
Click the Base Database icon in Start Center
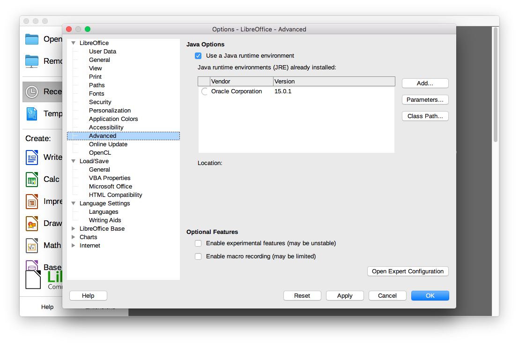(32, 265)
